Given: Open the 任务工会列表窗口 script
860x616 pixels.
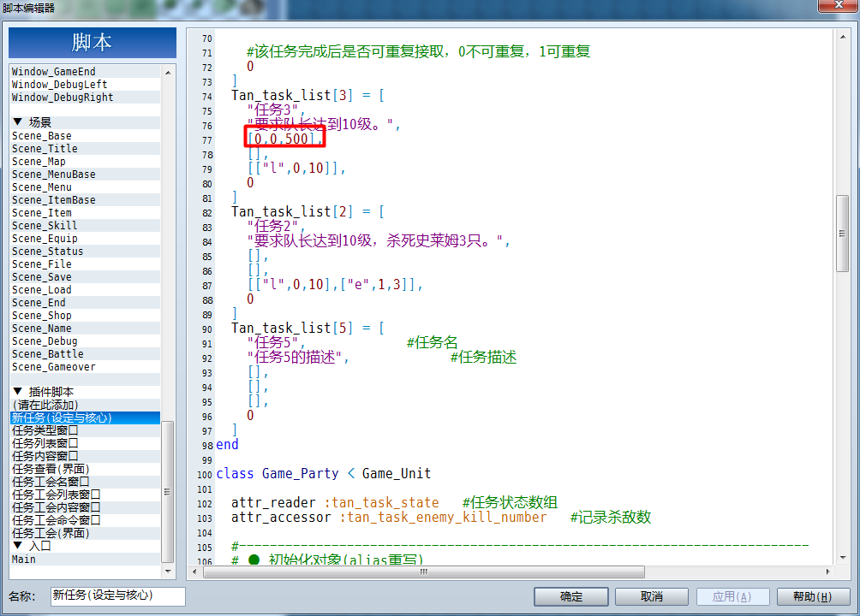Looking at the screenshot, I should click(x=86, y=495).
